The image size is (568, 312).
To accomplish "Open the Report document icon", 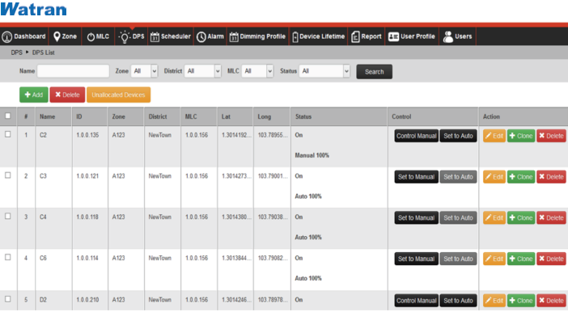I will click(x=355, y=37).
